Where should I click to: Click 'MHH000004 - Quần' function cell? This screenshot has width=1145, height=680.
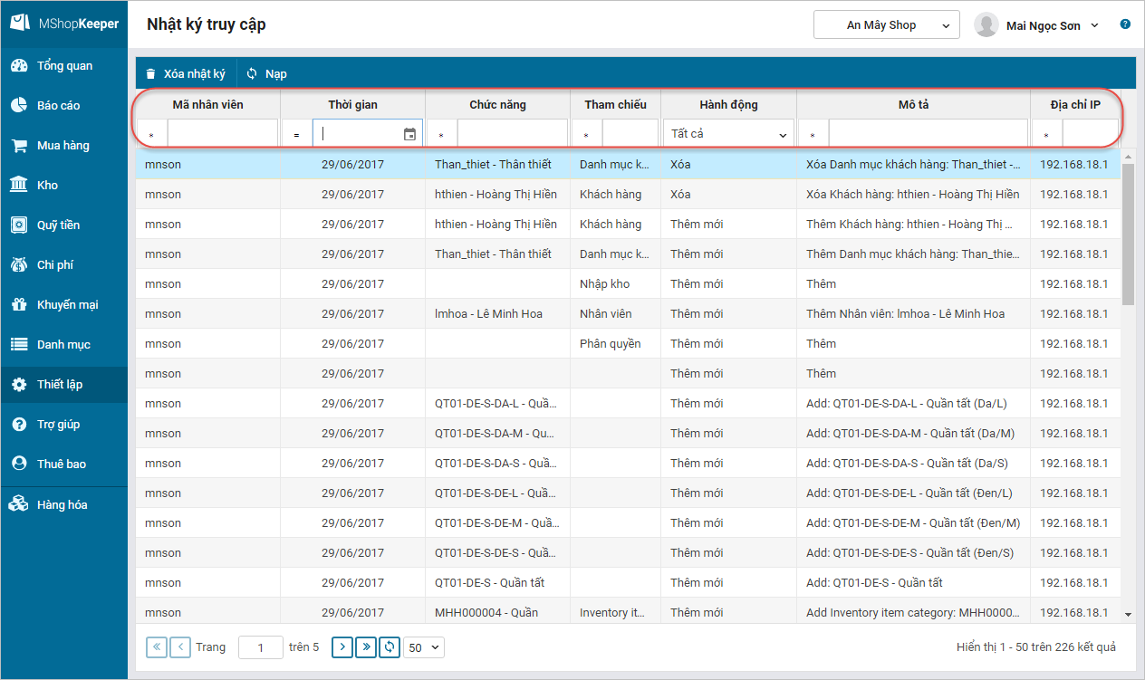497,612
